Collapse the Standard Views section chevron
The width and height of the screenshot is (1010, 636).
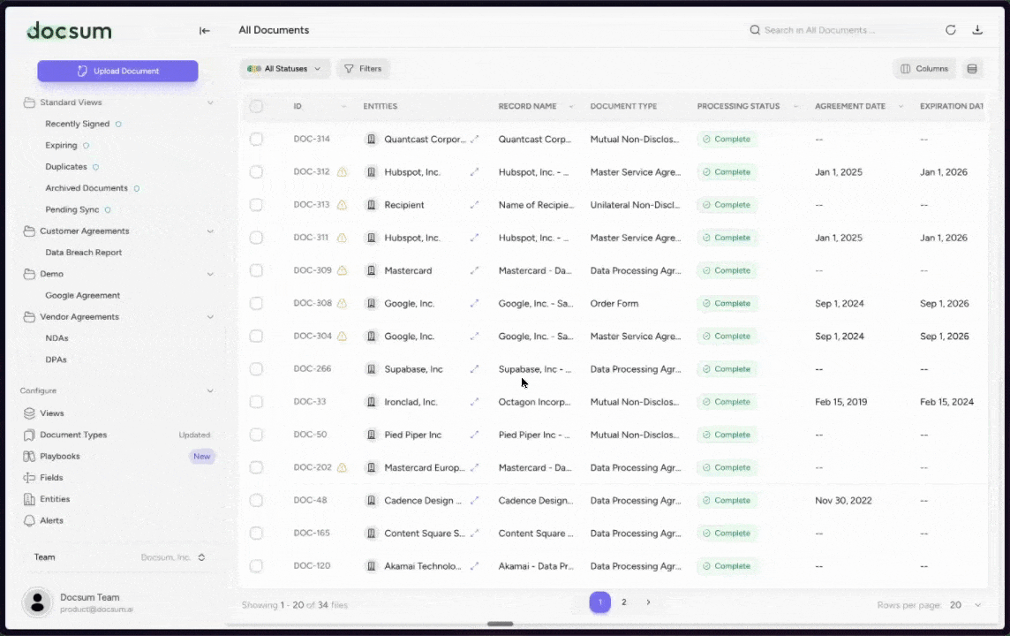210,102
